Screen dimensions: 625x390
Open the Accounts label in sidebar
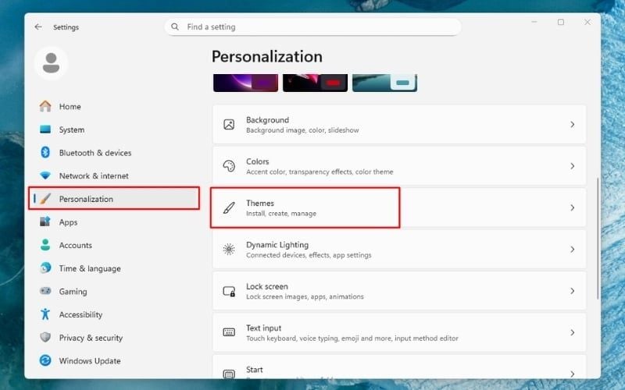pyautogui.click(x=75, y=245)
